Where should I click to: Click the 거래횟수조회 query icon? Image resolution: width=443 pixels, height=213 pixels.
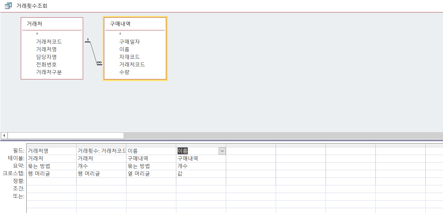click(8, 6)
